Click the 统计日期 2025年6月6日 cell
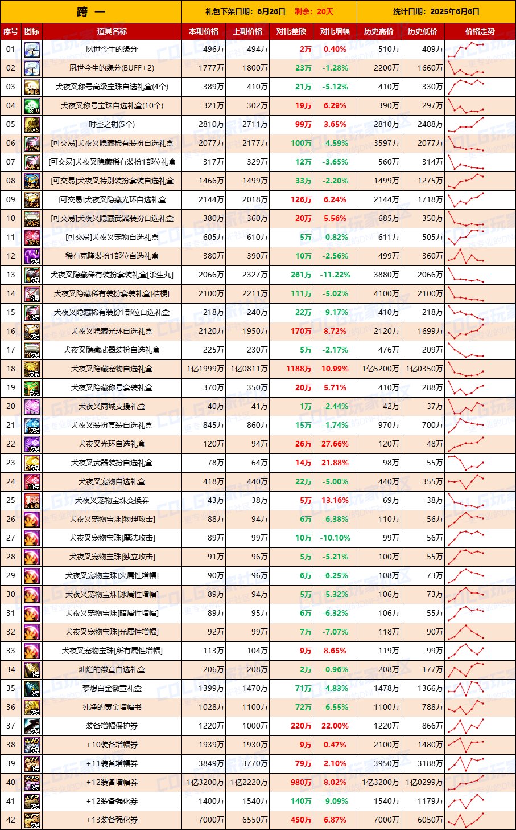 436,11
